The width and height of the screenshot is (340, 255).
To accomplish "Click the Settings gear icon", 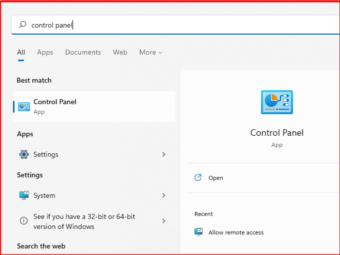I will coord(23,154).
